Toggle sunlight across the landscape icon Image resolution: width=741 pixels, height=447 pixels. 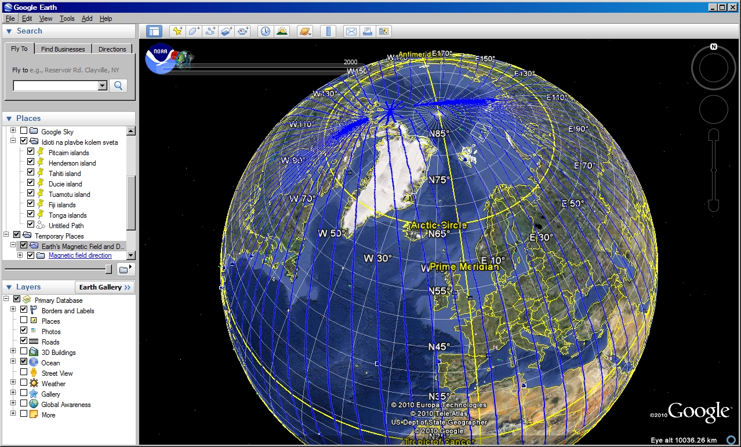click(x=282, y=31)
